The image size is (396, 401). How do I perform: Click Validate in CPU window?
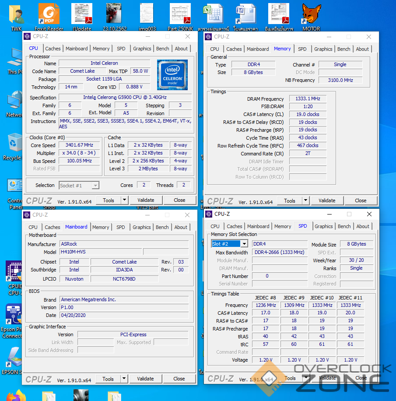tap(146, 200)
